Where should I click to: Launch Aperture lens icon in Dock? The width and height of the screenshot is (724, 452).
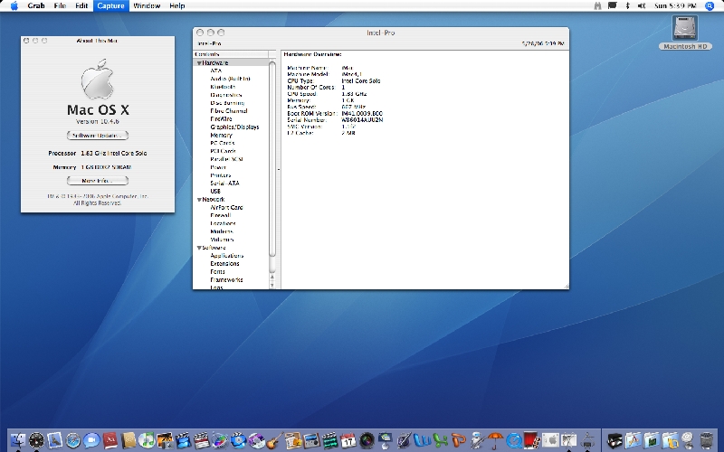coord(367,440)
